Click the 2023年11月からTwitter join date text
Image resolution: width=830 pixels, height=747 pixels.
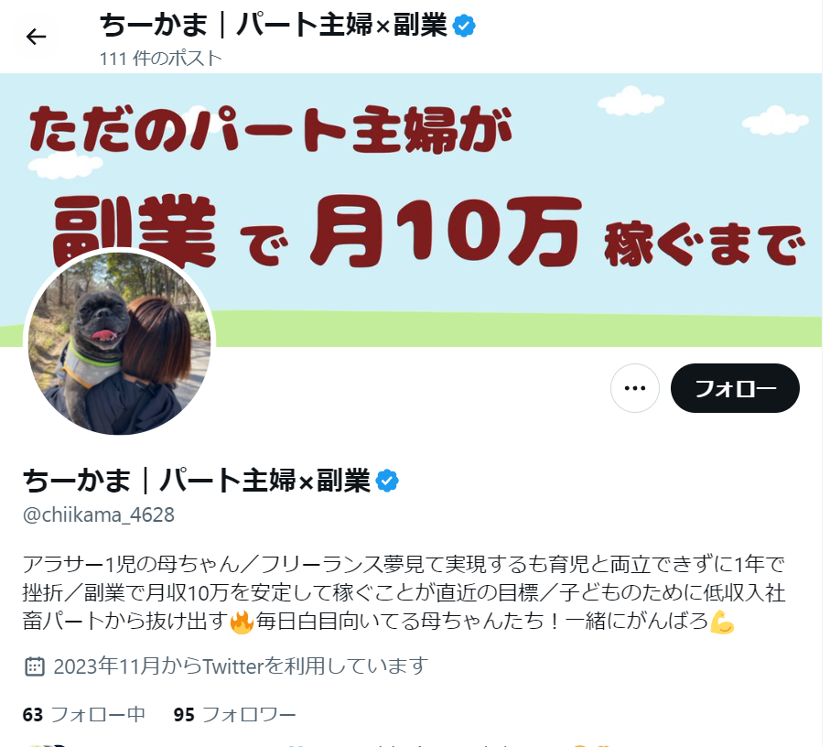(241, 666)
